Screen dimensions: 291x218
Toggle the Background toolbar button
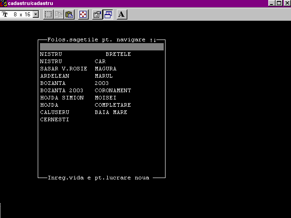point(108,15)
